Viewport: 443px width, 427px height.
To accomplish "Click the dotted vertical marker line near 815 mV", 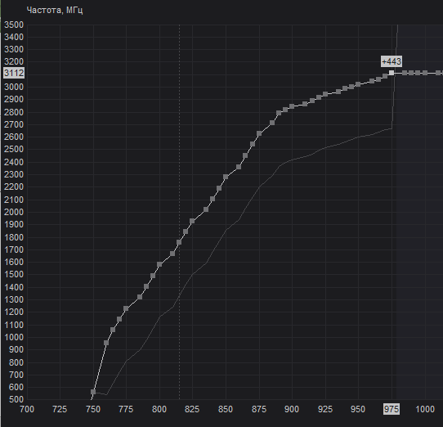I will pos(179,212).
